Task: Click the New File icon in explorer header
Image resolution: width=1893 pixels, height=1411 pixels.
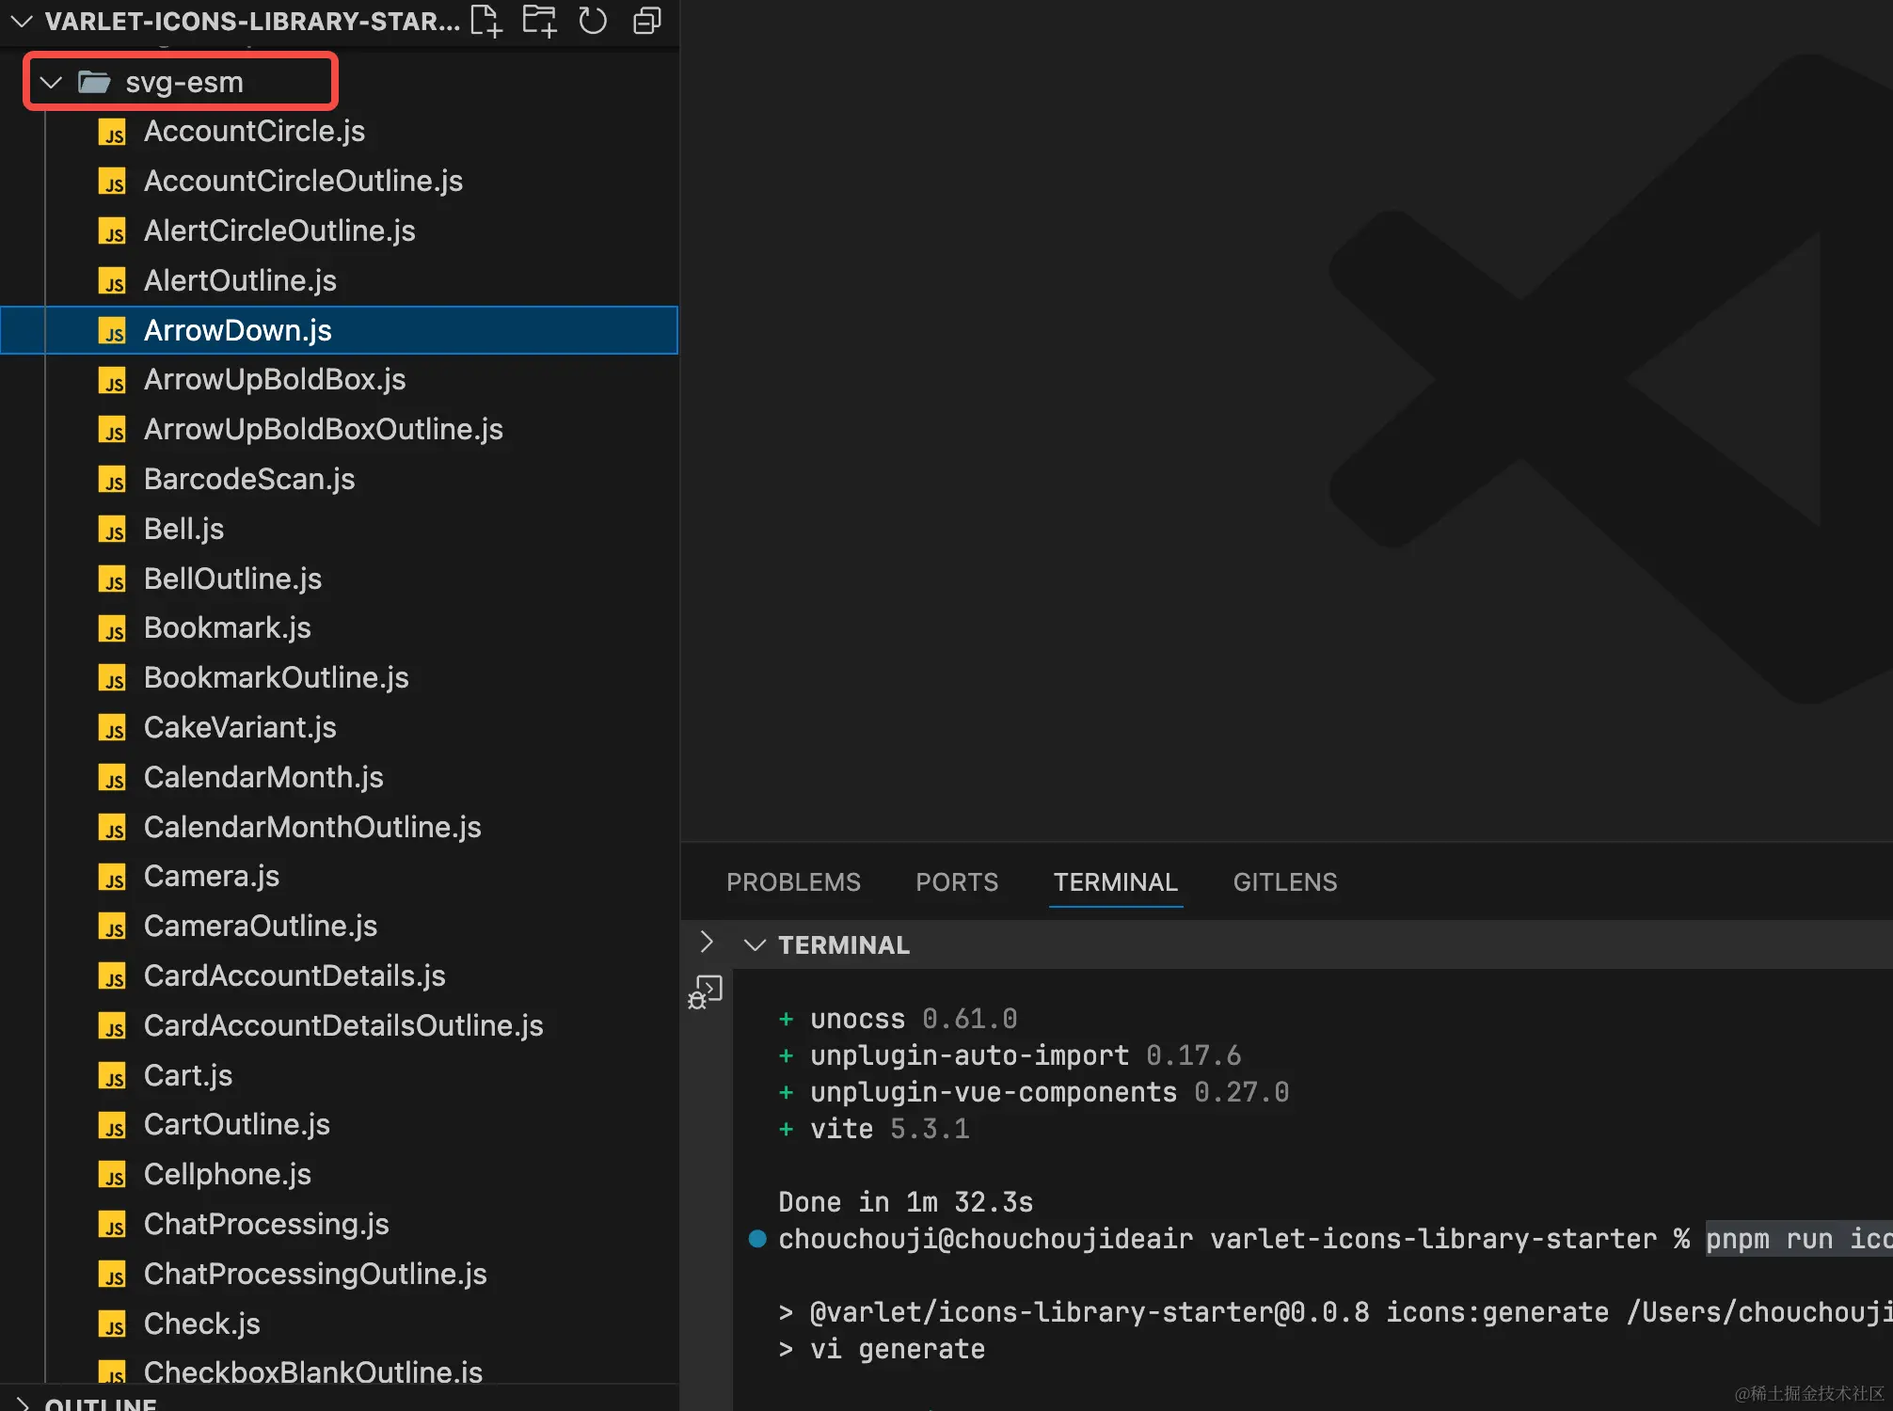Action: coord(485,21)
